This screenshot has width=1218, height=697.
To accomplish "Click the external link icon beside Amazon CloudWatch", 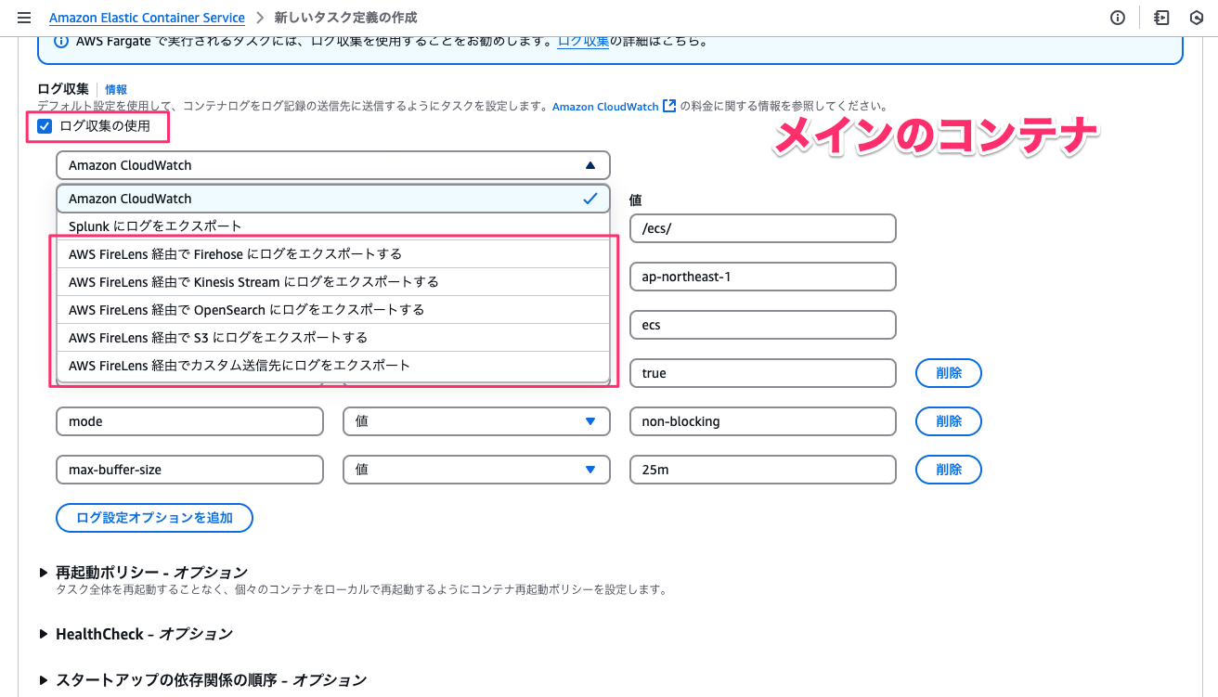I will tap(668, 106).
